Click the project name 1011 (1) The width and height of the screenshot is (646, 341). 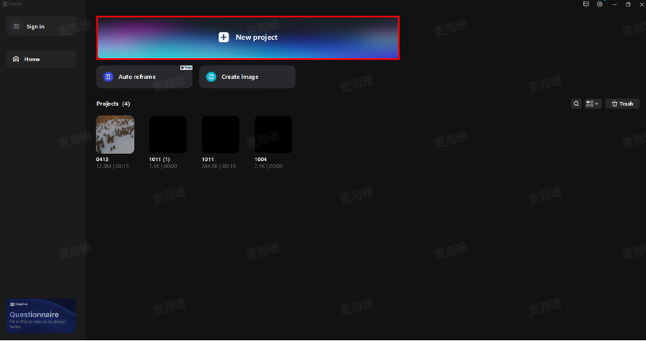[159, 159]
